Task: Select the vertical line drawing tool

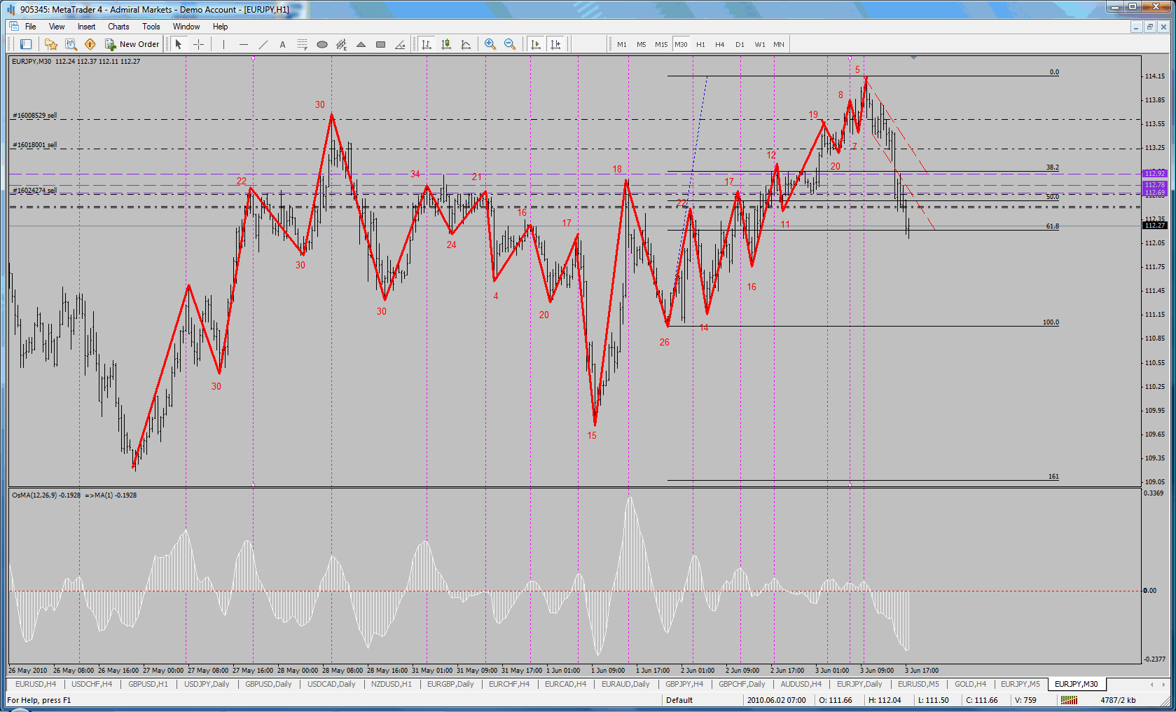Action: tap(223, 44)
